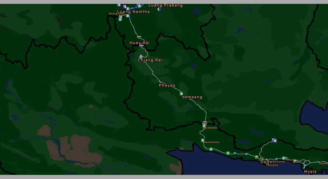Screen dimensions: 328x179
Task: Click the fuel station icon above Luang Namtha
Action: [128, 9]
